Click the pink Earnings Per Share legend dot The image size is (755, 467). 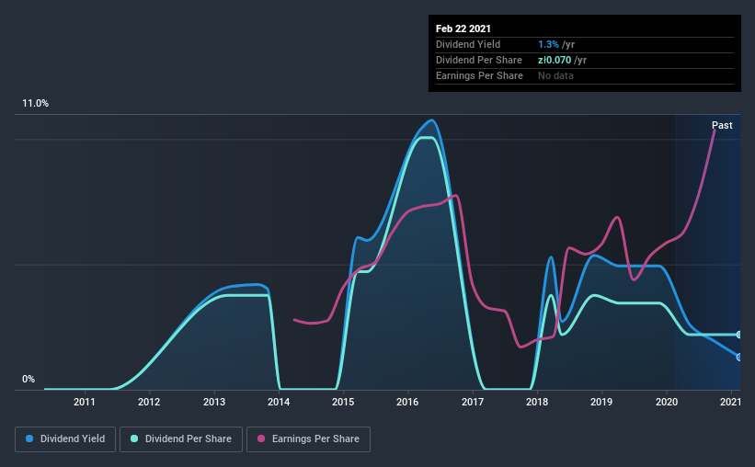click(261, 439)
